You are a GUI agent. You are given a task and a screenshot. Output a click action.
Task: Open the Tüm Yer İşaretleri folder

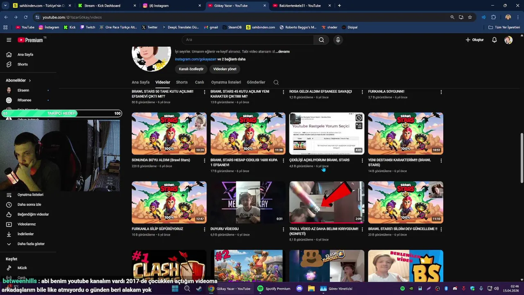504,27
